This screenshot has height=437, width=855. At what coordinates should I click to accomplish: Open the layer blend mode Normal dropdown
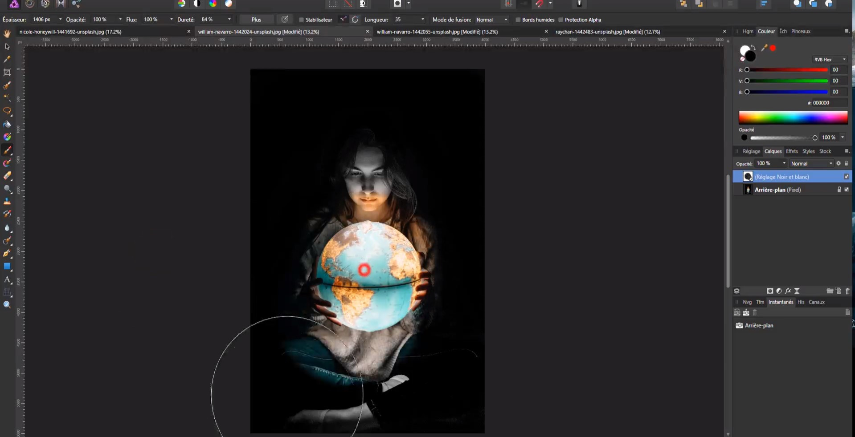(811, 164)
